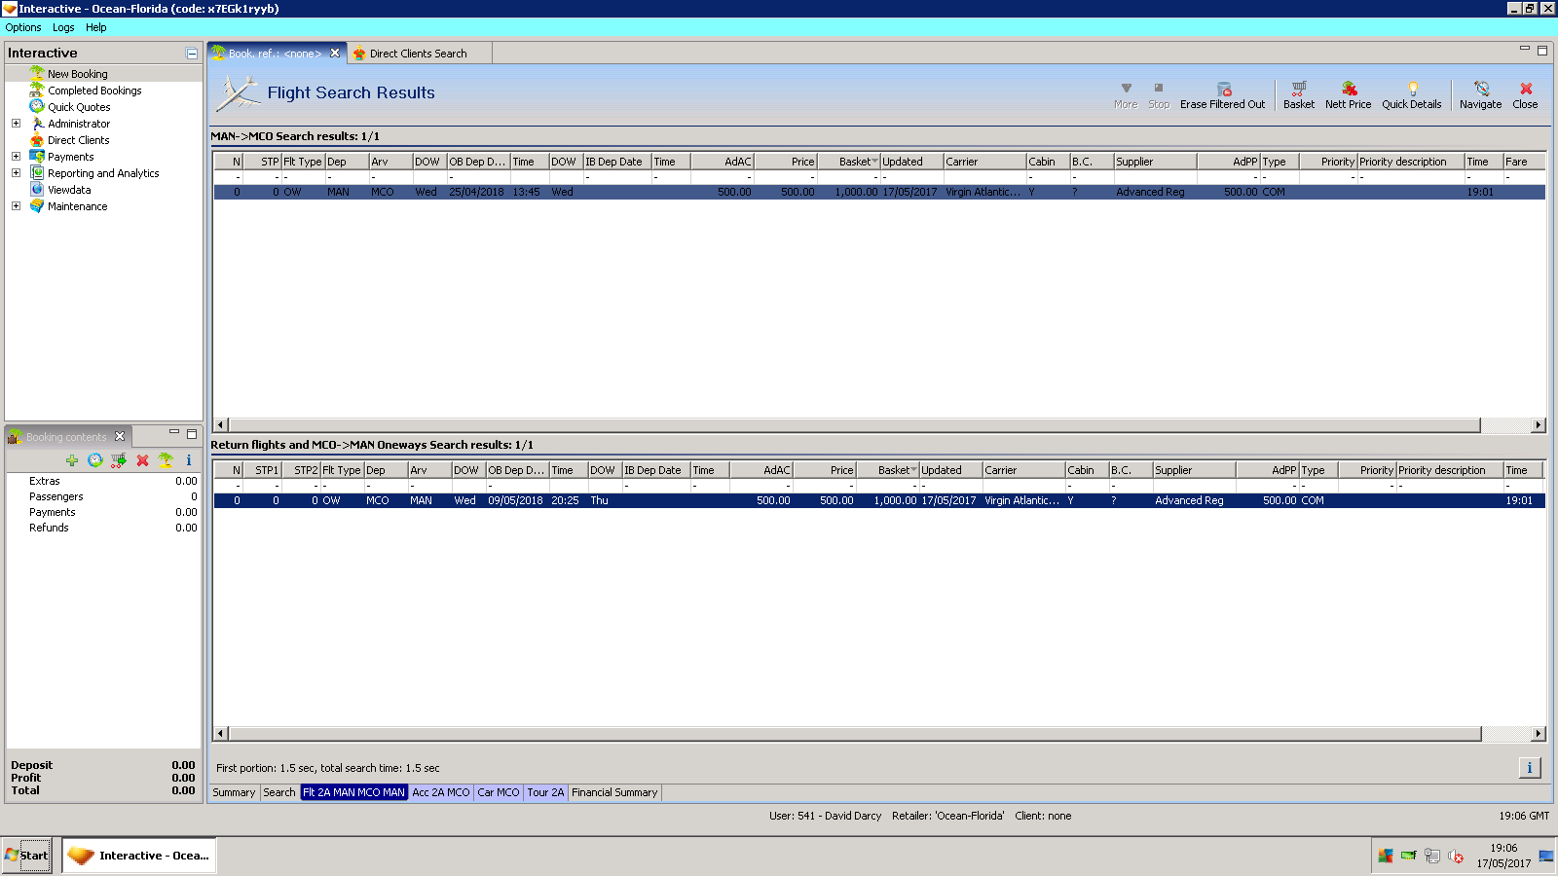Click the palm tree island icon in Booking contents
This screenshot has height=876, width=1558.
coord(166,460)
